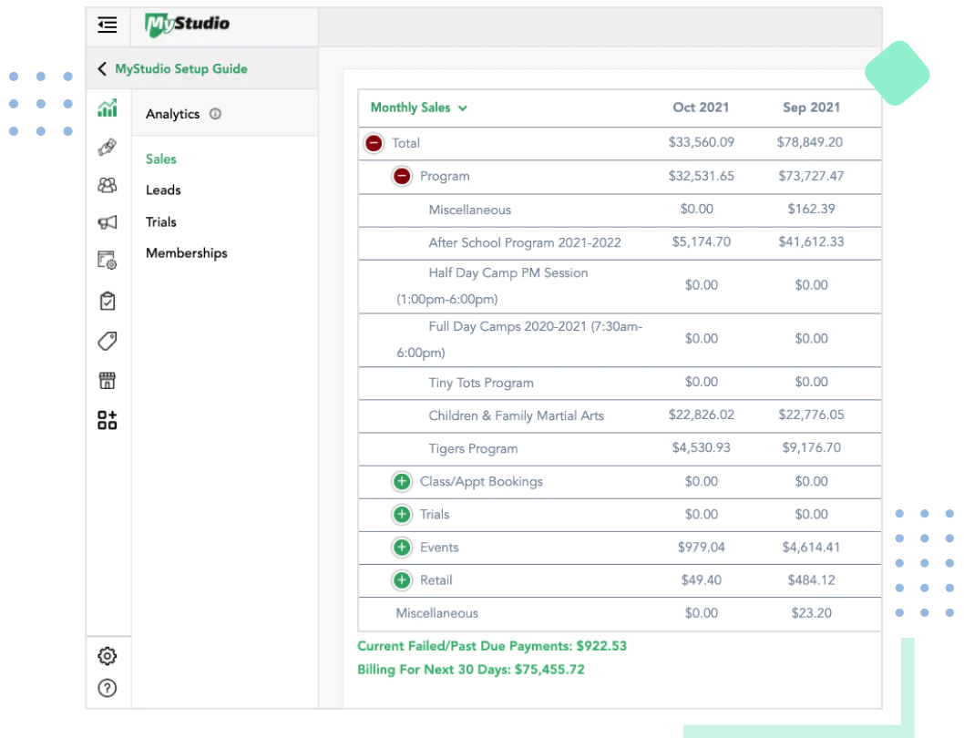Open the rocket sidebar icon

(x=107, y=147)
